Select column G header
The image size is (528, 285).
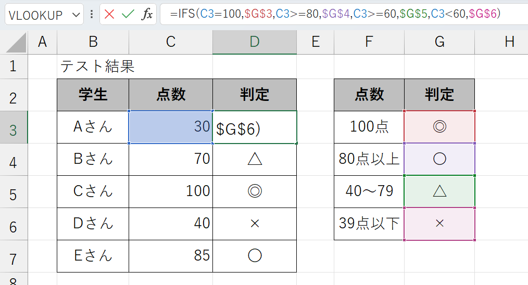pyautogui.click(x=439, y=42)
